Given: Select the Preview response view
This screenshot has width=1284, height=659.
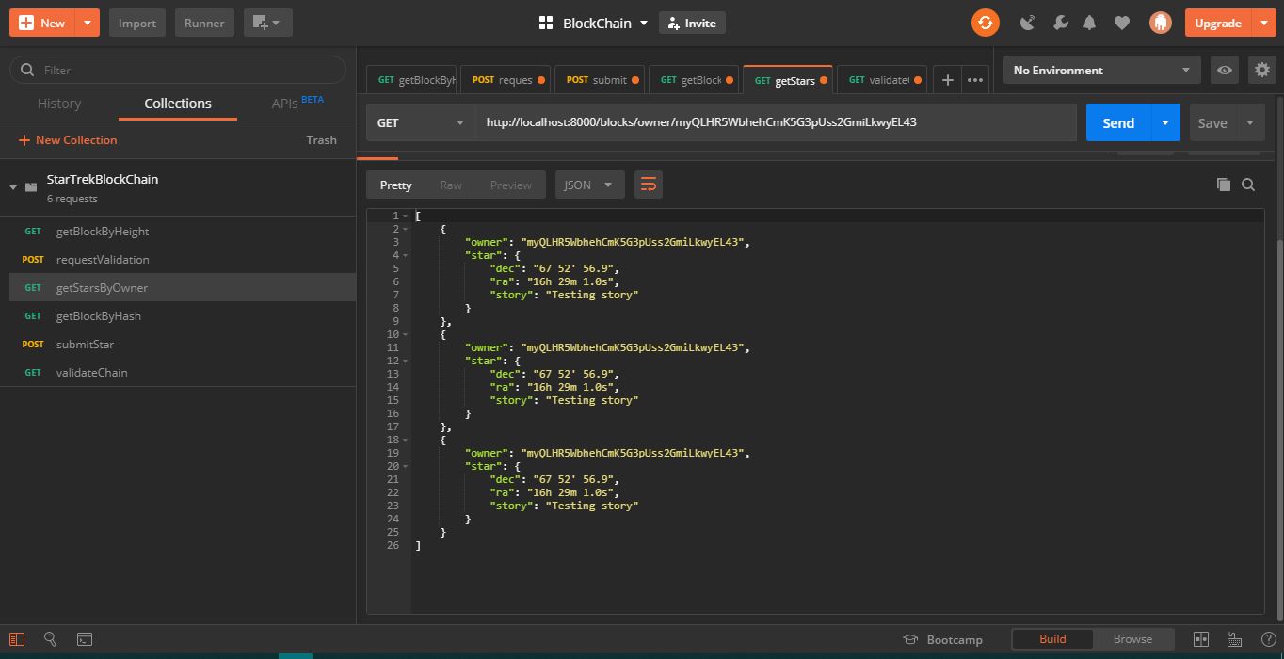Looking at the screenshot, I should pyautogui.click(x=511, y=185).
